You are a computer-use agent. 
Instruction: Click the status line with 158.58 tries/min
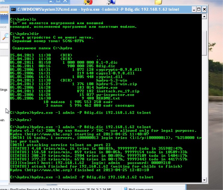(99, 152)
